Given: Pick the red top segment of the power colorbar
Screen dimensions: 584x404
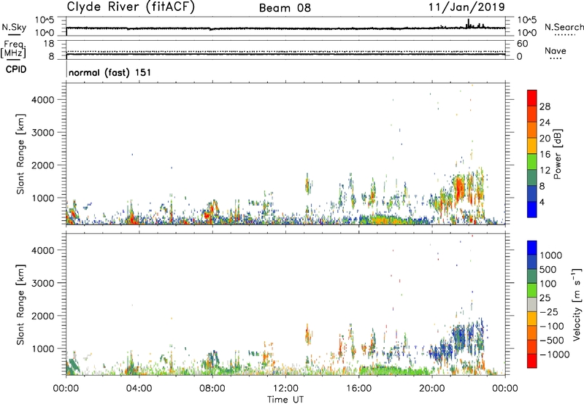Looking at the screenshot, I should click(x=532, y=98).
